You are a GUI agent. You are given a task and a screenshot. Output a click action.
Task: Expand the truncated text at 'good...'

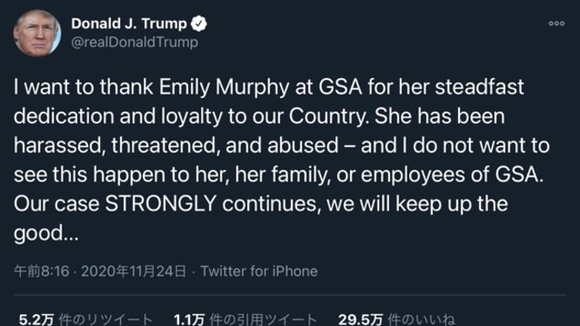[46, 234]
